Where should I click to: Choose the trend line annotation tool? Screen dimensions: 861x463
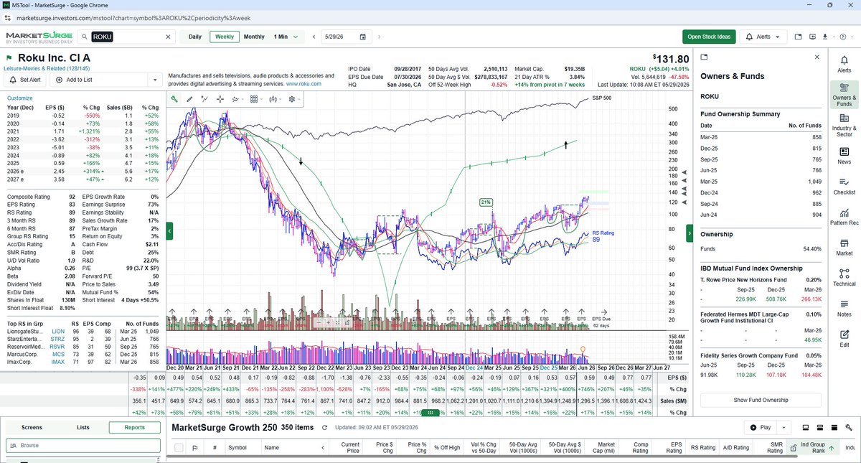point(205,99)
